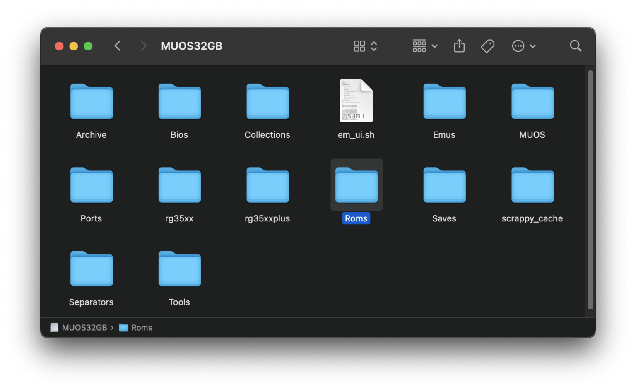
Task: Open the ellipsis action menu
Action: 524,46
